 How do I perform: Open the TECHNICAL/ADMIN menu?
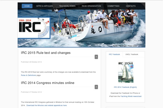click(x=67, y=6)
